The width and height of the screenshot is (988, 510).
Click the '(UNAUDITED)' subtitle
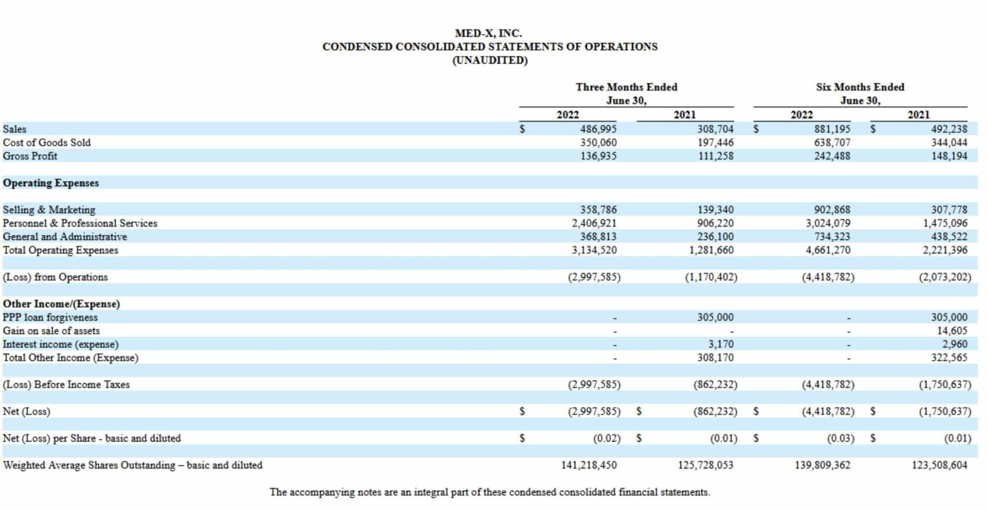click(x=490, y=60)
